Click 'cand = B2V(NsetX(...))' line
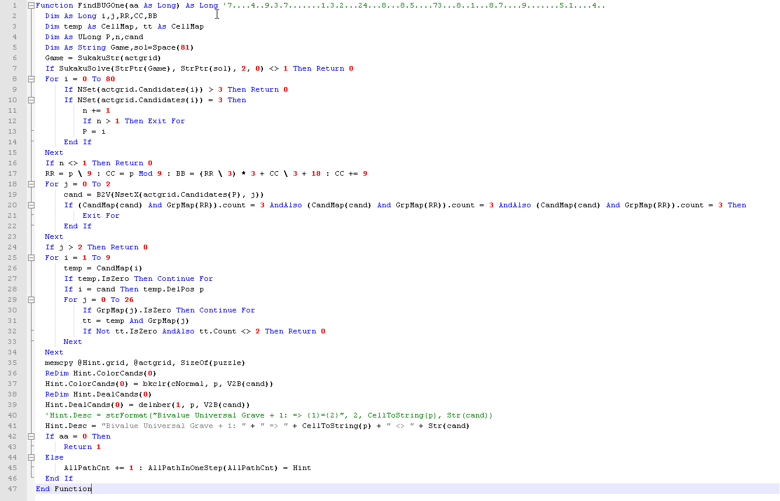 click(x=164, y=194)
